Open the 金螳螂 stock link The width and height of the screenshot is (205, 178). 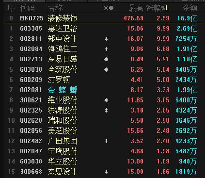click(63, 90)
